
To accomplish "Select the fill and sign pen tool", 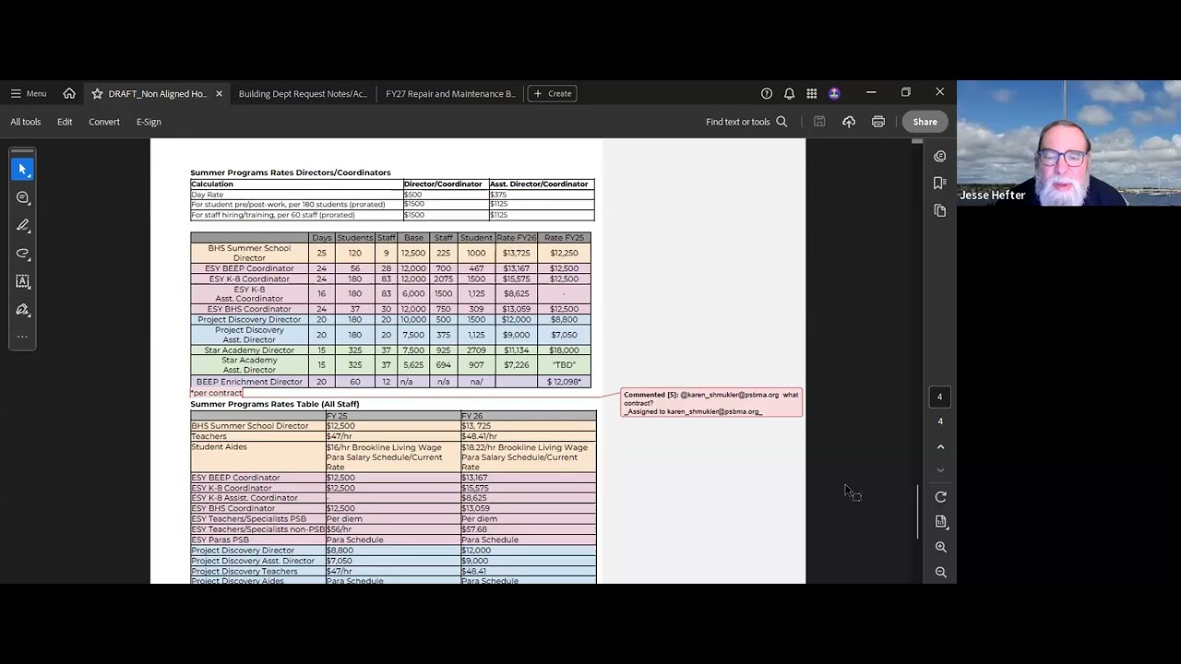I will (23, 310).
